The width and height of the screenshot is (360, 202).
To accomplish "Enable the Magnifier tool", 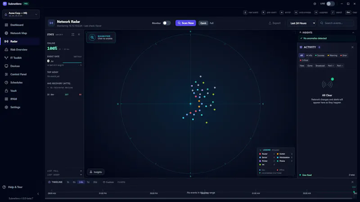I will click(101, 37).
